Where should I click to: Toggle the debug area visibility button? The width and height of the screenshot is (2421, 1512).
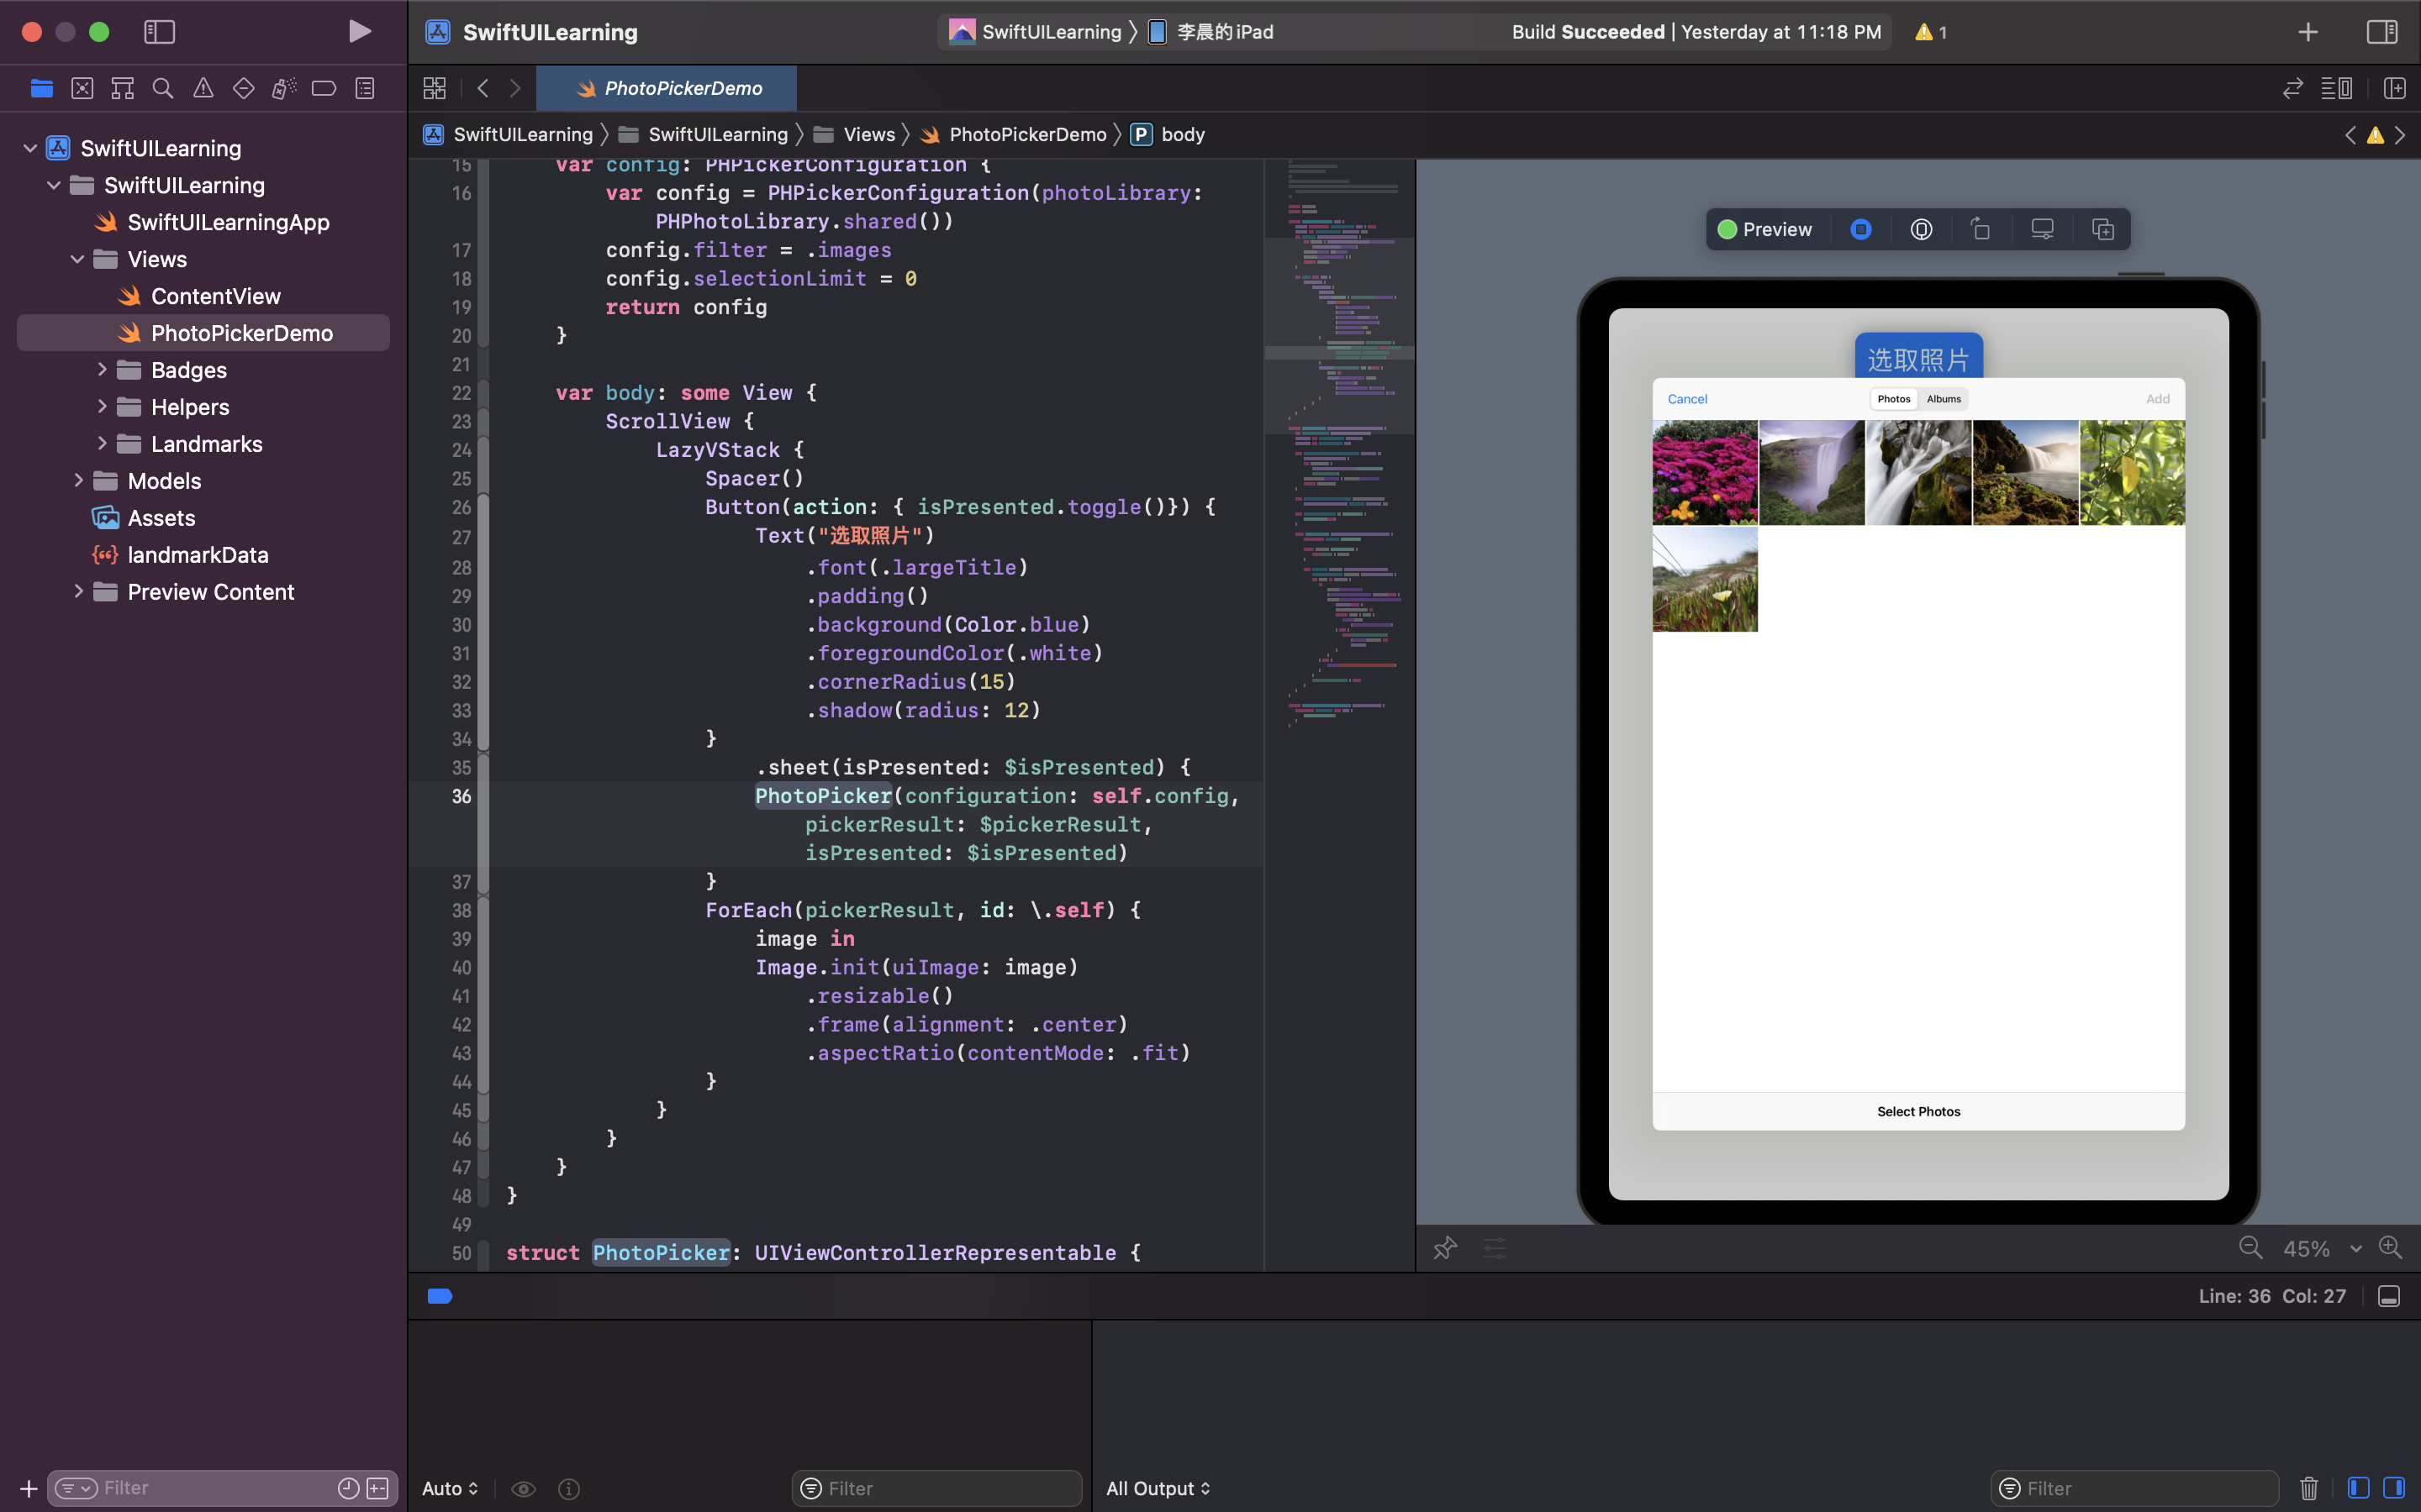[2389, 1297]
